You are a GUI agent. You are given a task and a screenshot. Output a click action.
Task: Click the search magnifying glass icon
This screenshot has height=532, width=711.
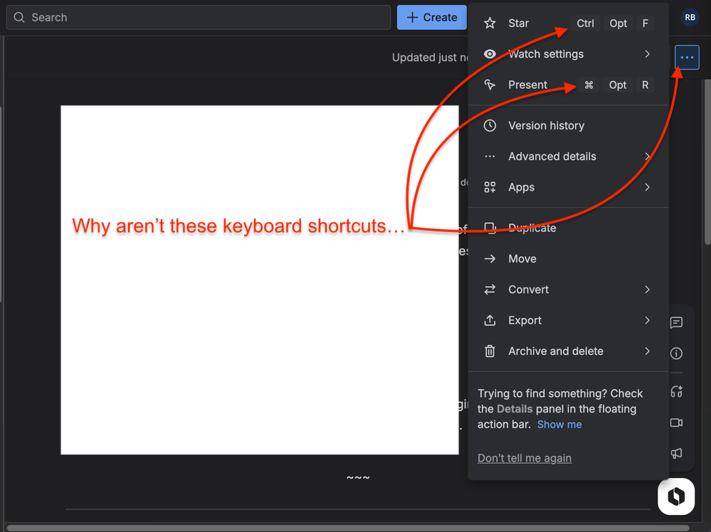tap(19, 17)
